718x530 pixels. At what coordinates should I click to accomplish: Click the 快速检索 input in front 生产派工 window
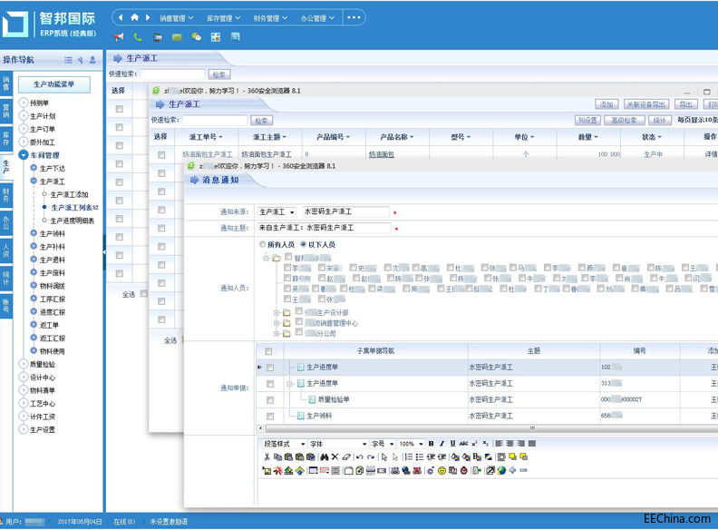point(215,120)
